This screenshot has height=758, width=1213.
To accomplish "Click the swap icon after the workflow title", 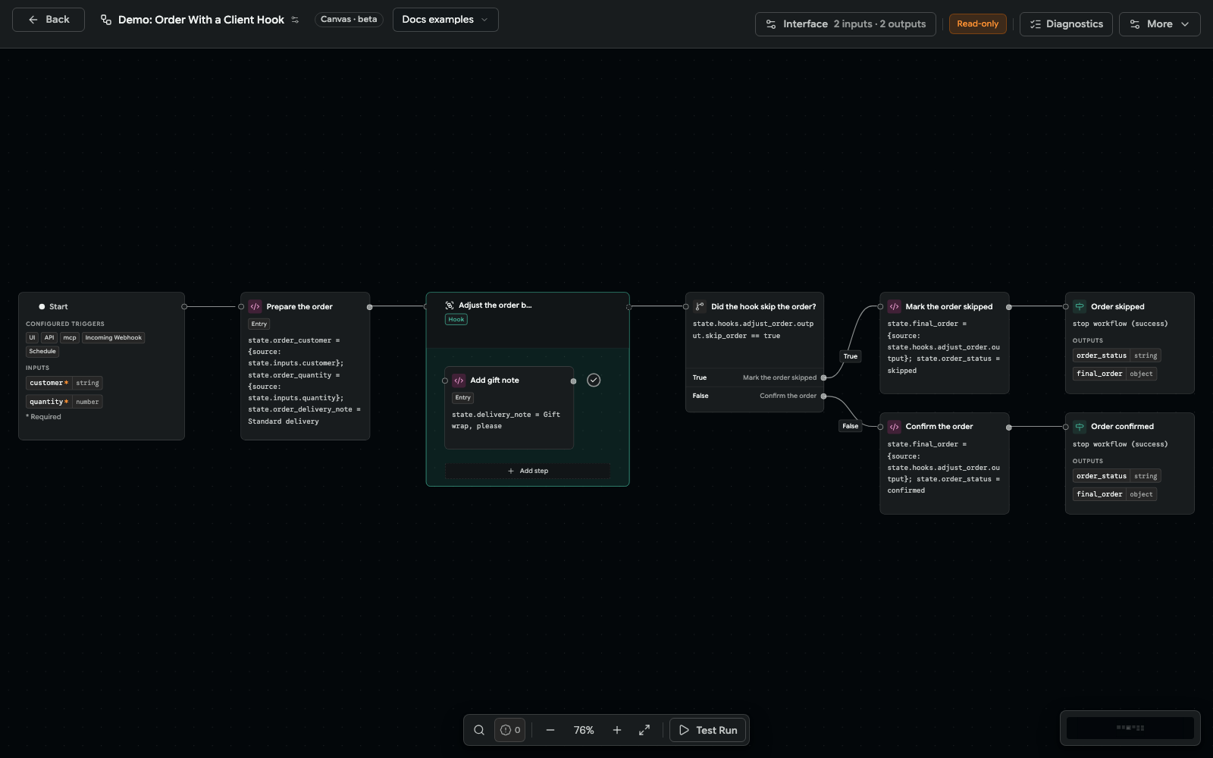I will (295, 20).
